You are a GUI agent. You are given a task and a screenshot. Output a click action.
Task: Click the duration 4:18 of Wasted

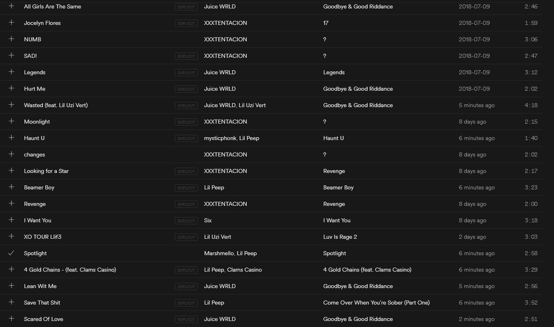(531, 105)
